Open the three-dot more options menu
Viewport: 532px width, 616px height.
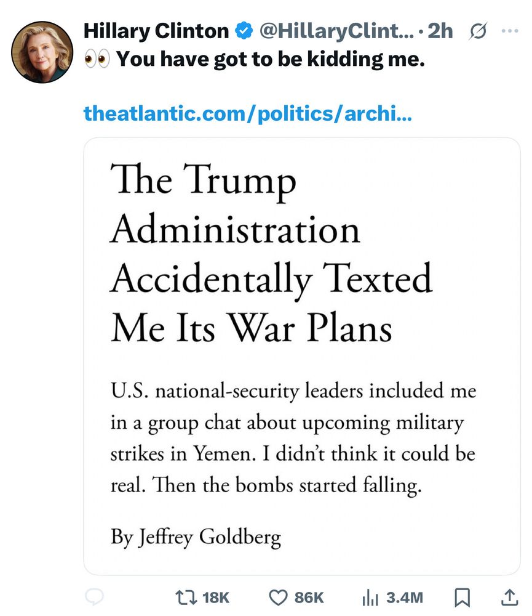tap(510, 31)
